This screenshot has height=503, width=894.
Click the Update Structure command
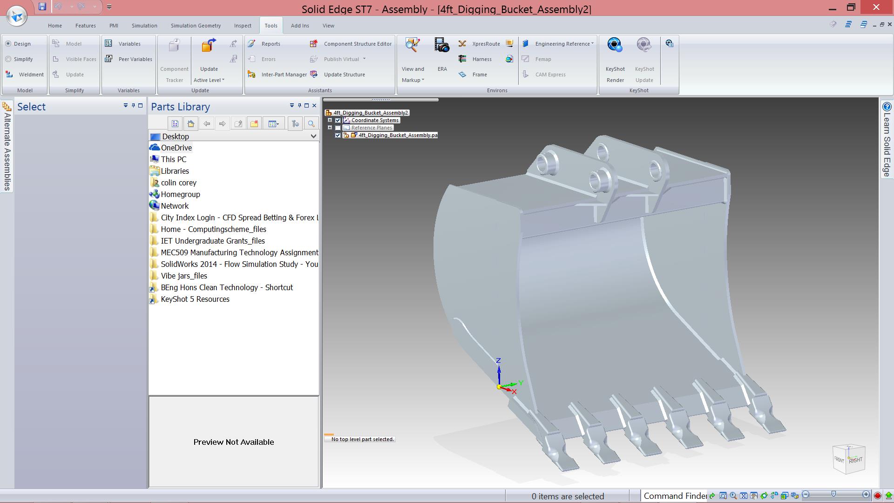click(x=338, y=75)
